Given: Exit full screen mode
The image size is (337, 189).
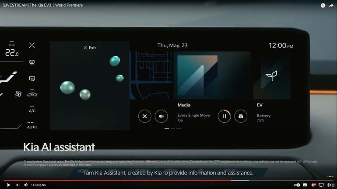Looking at the screenshot, I should [x=329, y=185].
